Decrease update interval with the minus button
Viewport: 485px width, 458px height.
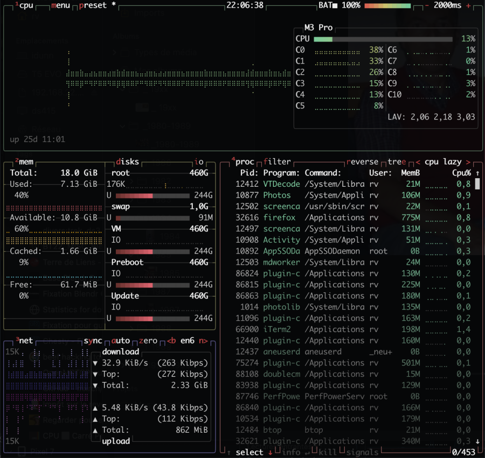pyautogui.click(x=427, y=5)
